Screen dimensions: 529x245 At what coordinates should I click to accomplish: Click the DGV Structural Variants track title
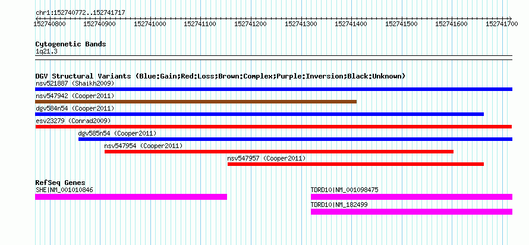pos(221,76)
